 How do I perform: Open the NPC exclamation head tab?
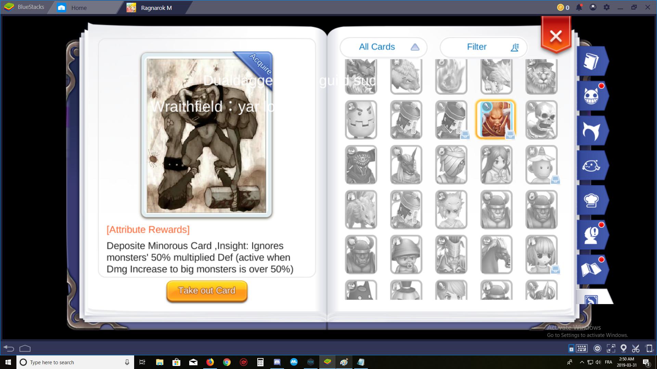(x=592, y=235)
